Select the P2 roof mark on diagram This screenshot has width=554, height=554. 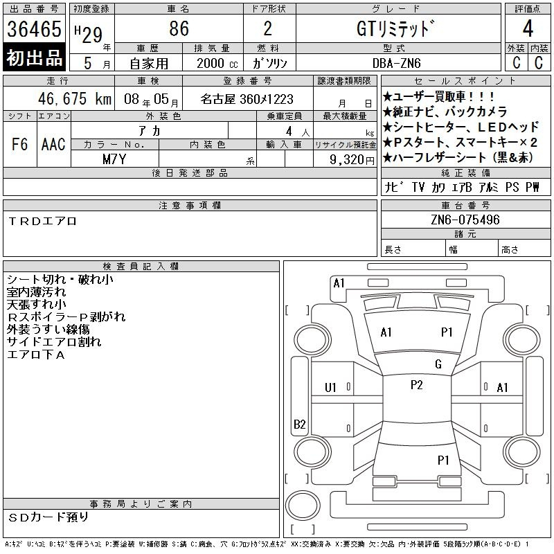click(416, 385)
